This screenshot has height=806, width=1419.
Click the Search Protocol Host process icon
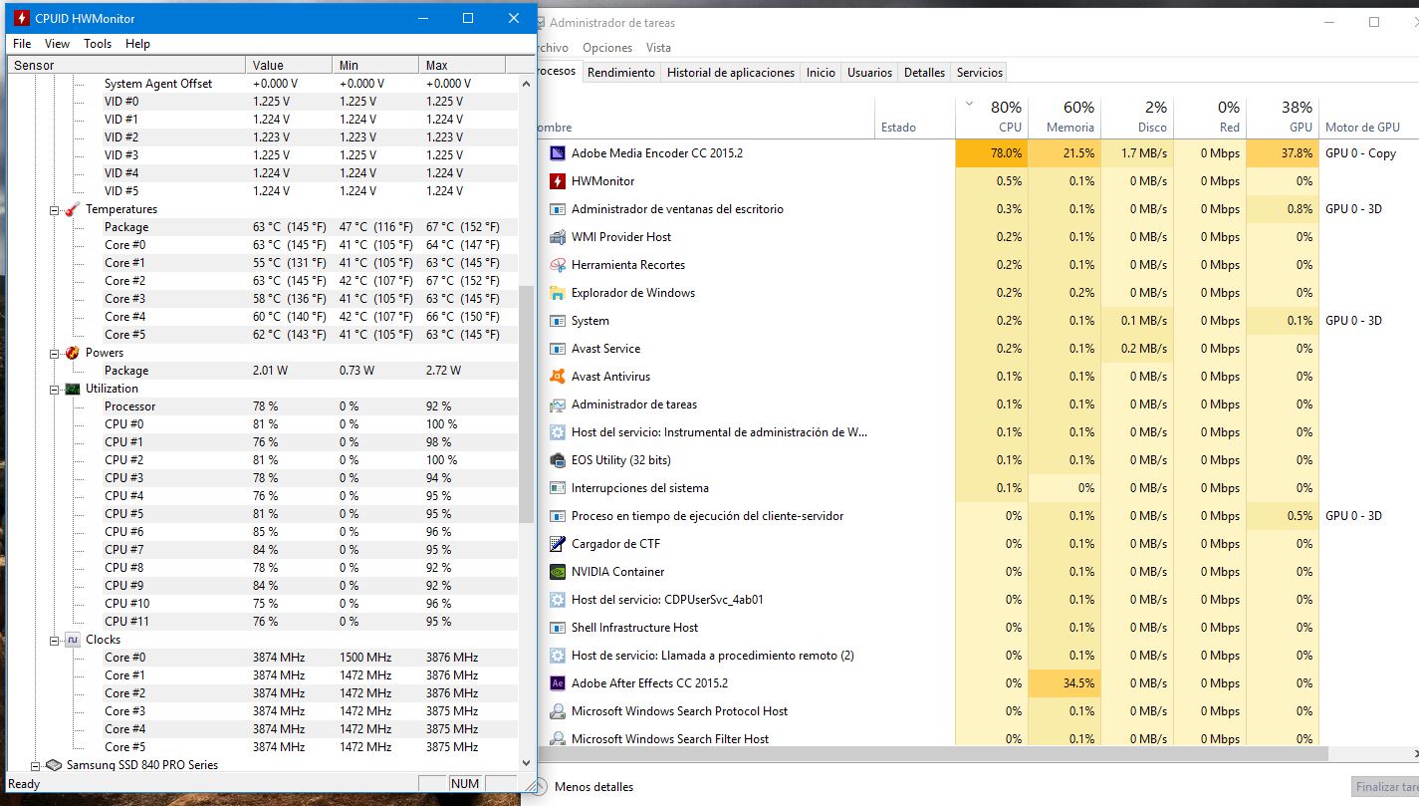[558, 711]
